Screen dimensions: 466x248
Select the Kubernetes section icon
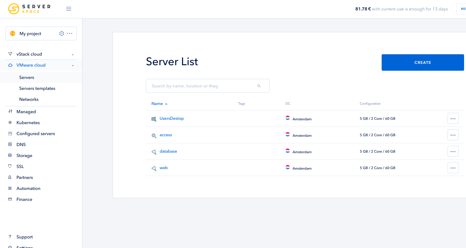point(10,122)
